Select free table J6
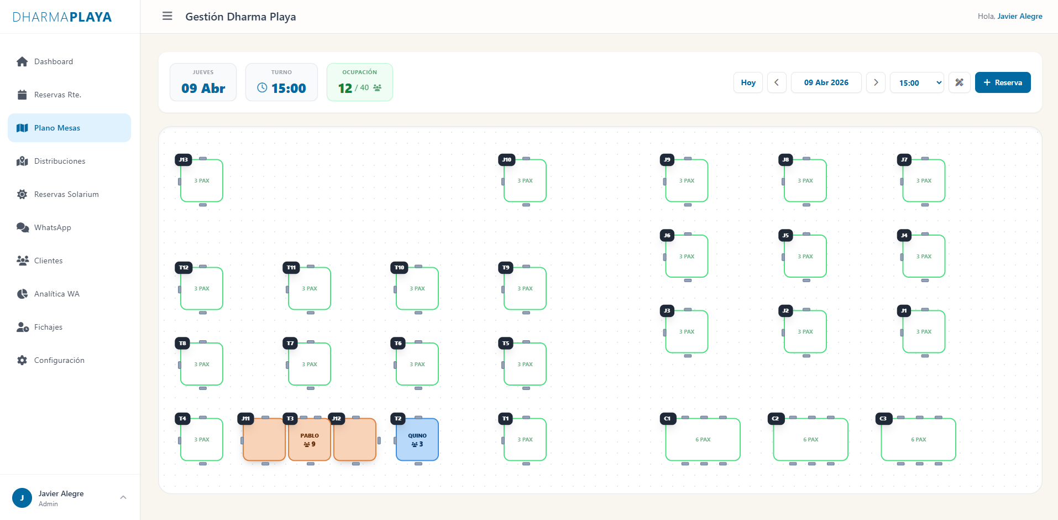The image size is (1058, 520). click(x=687, y=256)
